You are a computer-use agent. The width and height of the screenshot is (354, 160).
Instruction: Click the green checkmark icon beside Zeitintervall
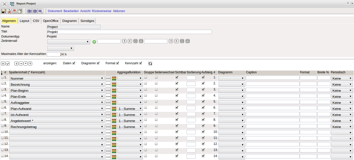94,42
